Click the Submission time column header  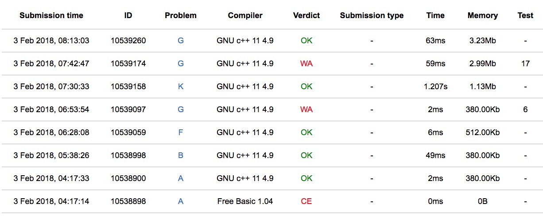coord(51,15)
